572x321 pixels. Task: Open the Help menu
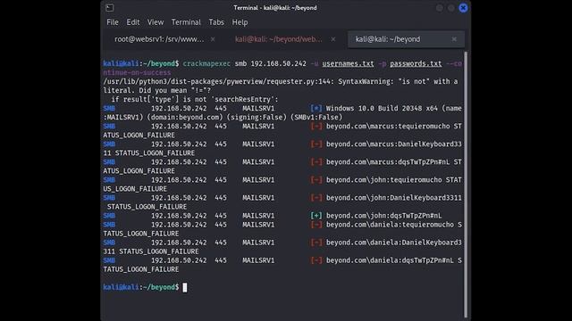[x=240, y=22]
